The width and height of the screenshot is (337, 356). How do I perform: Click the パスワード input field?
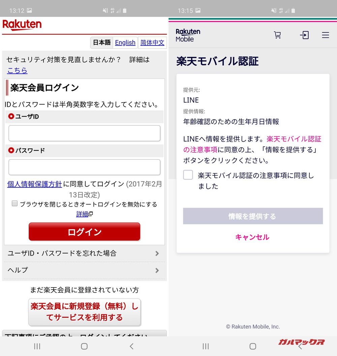tap(84, 167)
